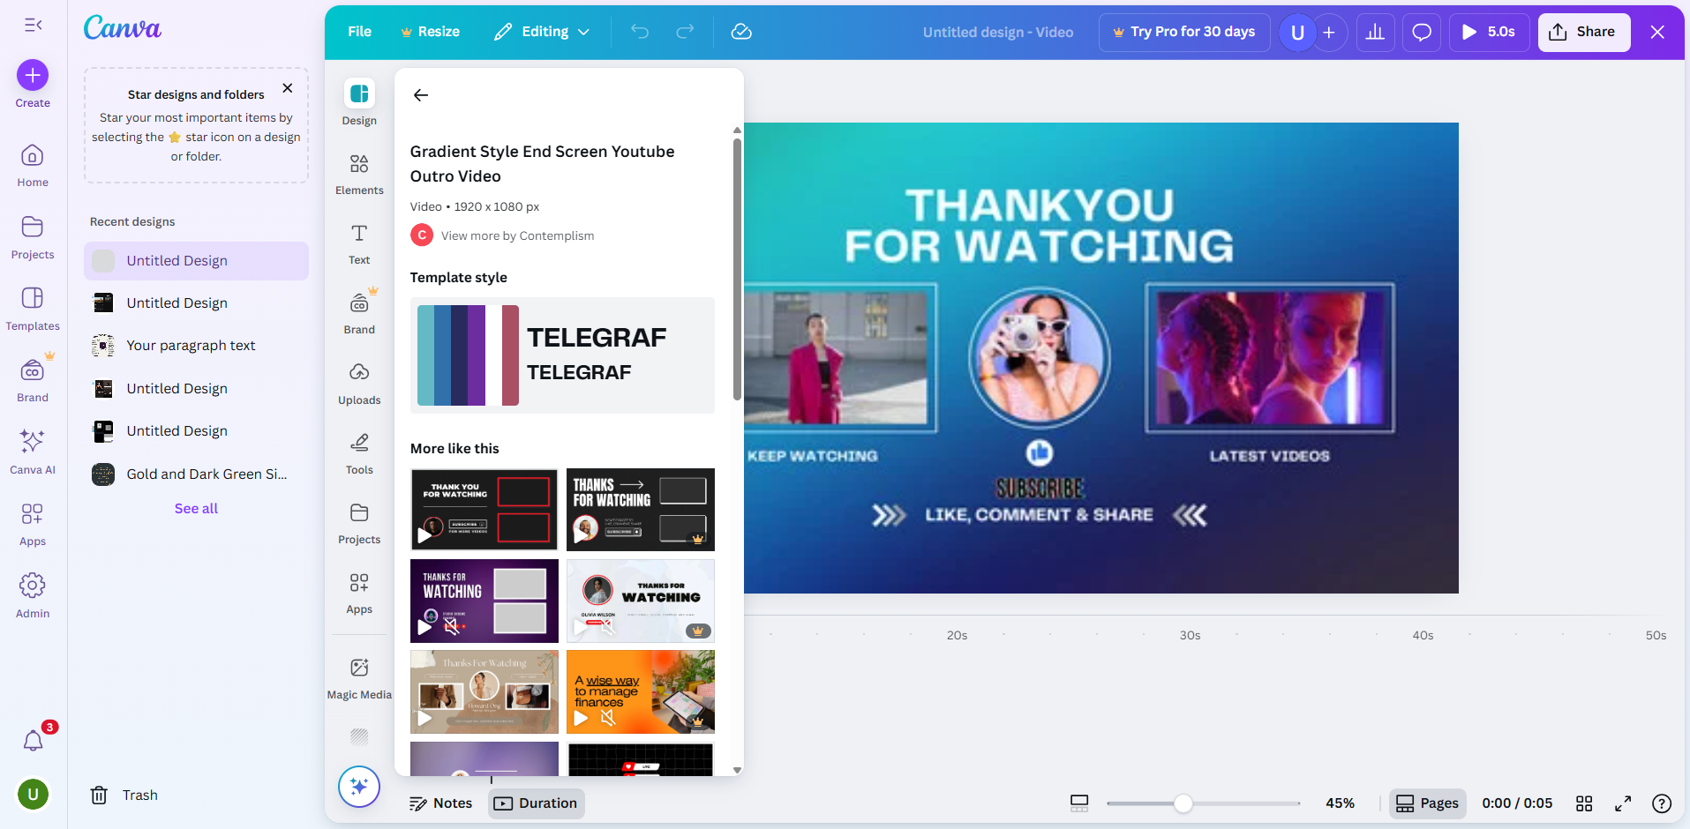Open the Magic Media panel
The height and width of the screenshot is (829, 1690).
[358, 677]
